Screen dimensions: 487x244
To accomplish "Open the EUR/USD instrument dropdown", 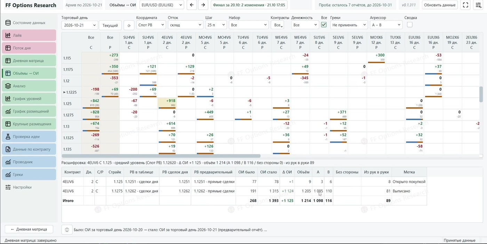I will (162, 5).
